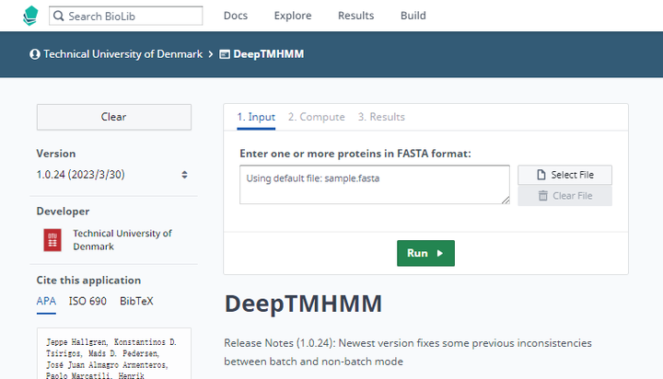663x379 pixels.
Task: Click the user icon beside Technical University breadcrumb
Action: click(x=35, y=54)
